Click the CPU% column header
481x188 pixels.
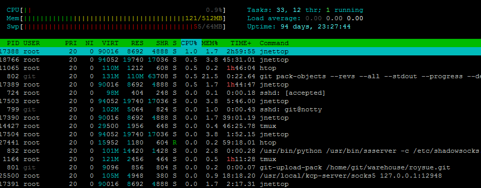189,43
